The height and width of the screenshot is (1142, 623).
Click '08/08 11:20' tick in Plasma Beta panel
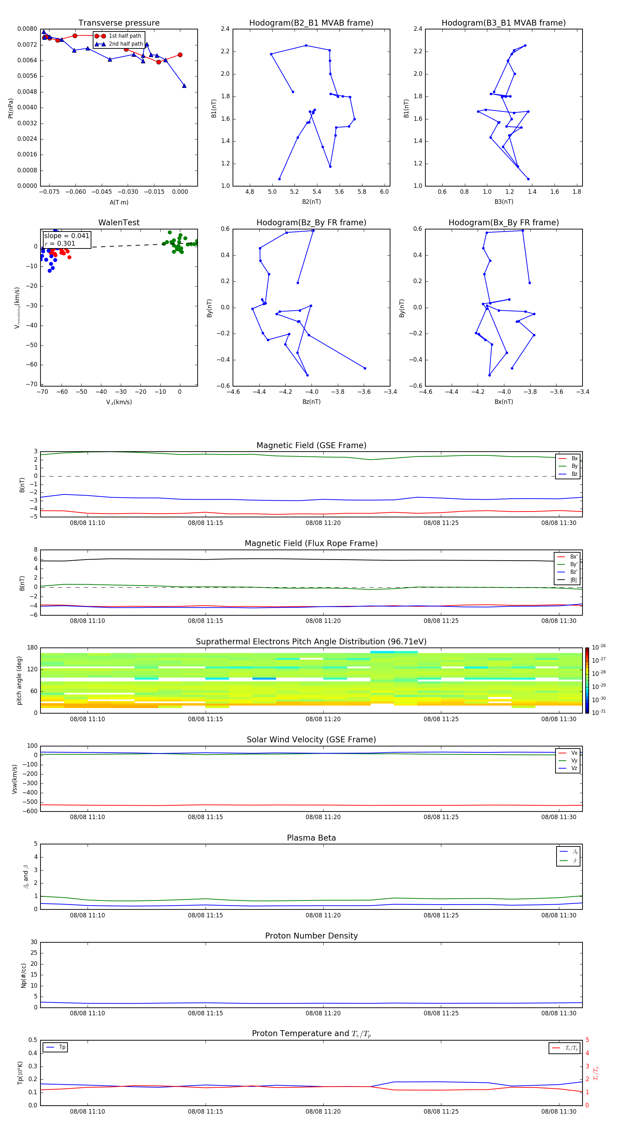pos(323,915)
